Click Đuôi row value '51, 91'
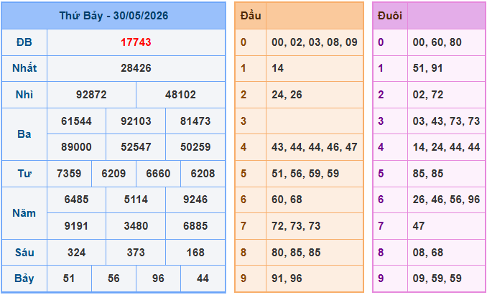Screen dimensions: 487x295 tap(428, 68)
